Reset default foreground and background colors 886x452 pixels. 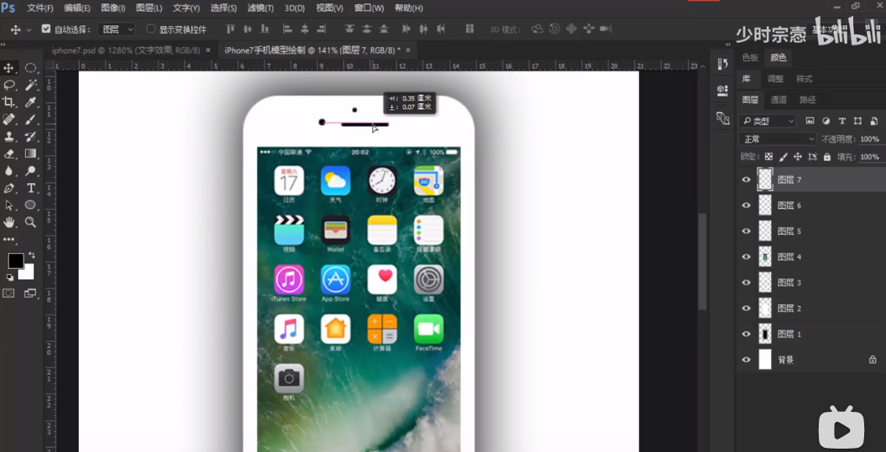tap(9, 277)
